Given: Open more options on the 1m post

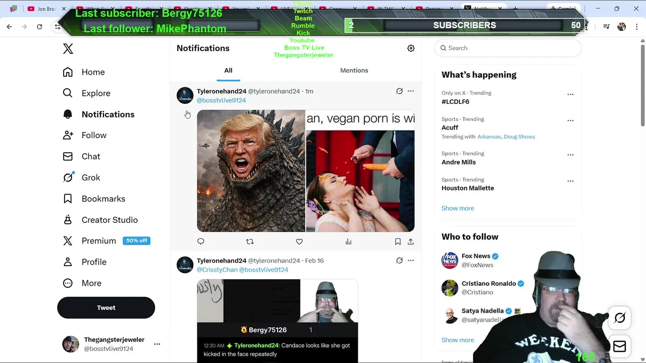Looking at the screenshot, I should [411, 91].
